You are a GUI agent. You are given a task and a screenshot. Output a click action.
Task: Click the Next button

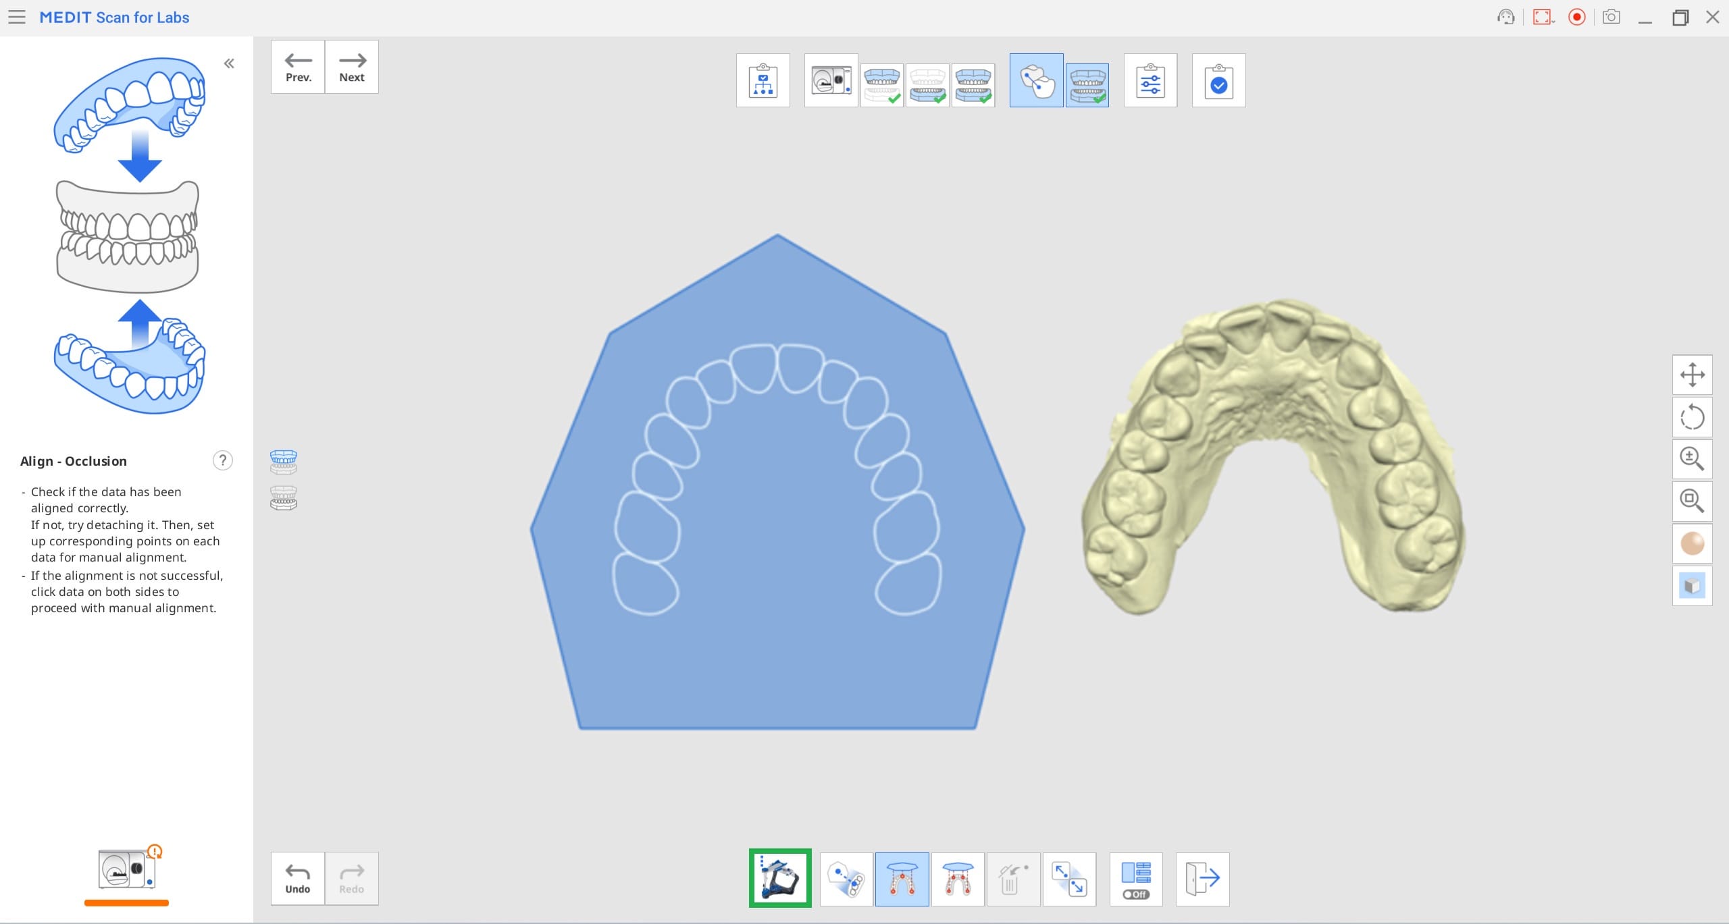coord(351,67)
